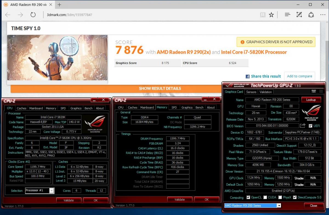Viewport: 329px width, 215px height.
Task: Minimize the CPU-Z Memory window
Action: pos(205,99)
